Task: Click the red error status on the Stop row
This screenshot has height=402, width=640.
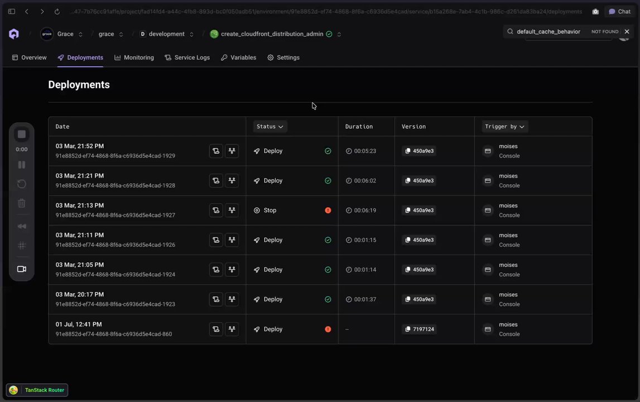Action: tap(328, 210)
